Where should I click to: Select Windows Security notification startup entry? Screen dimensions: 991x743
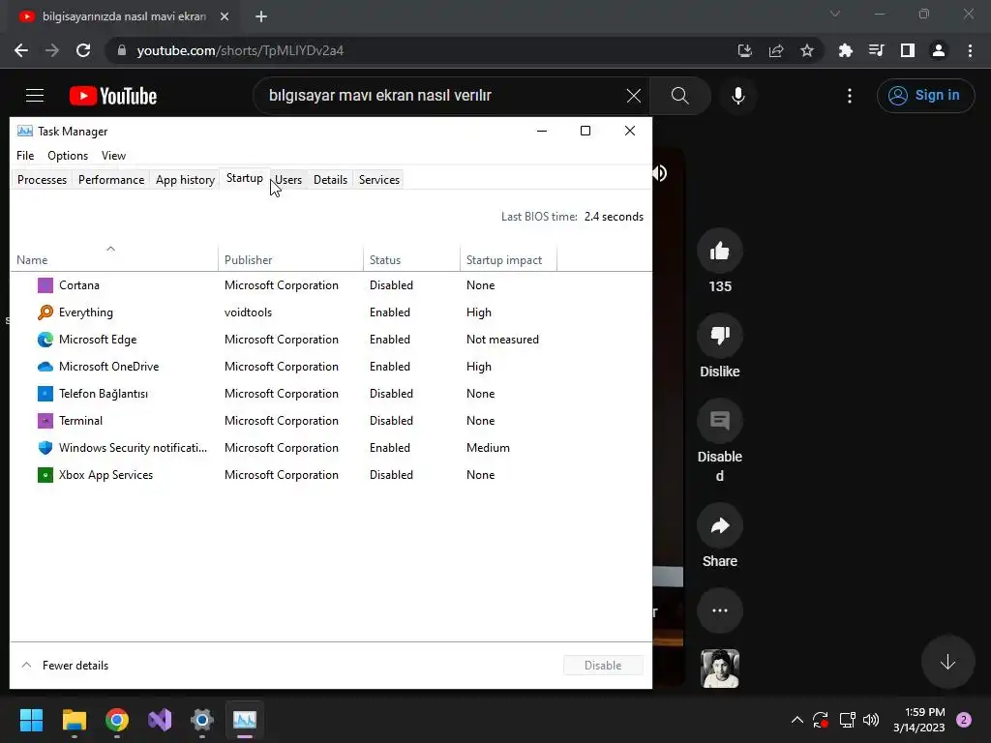pyautogui.click(x=331, y=448)
